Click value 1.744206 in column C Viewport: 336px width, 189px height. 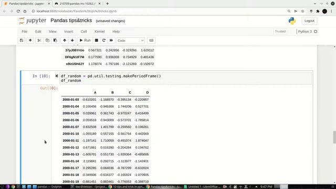pos(124,107)
